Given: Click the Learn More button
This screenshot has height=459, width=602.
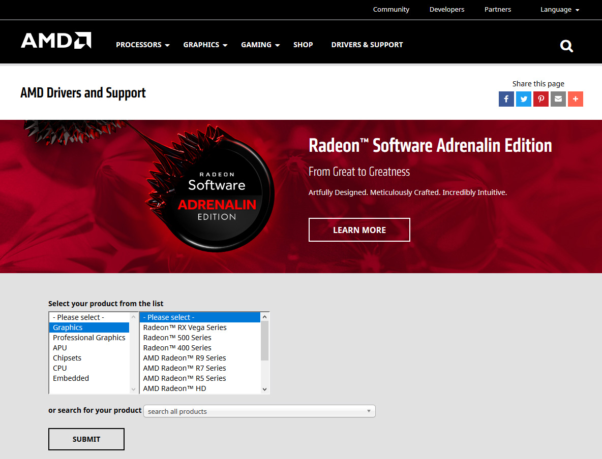Looking at the screenshot, I should 359,230.
